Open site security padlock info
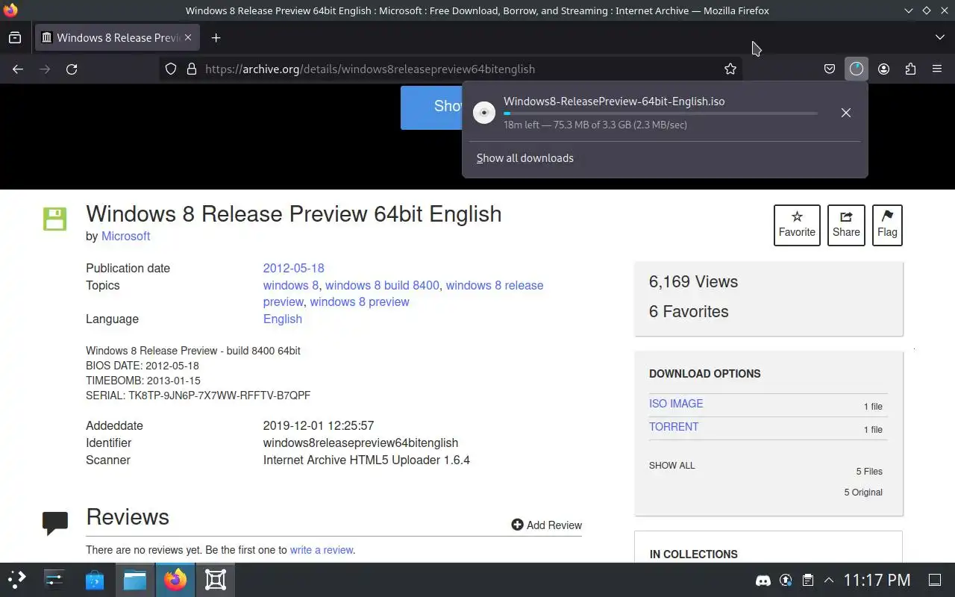 [x=192, y=69]
